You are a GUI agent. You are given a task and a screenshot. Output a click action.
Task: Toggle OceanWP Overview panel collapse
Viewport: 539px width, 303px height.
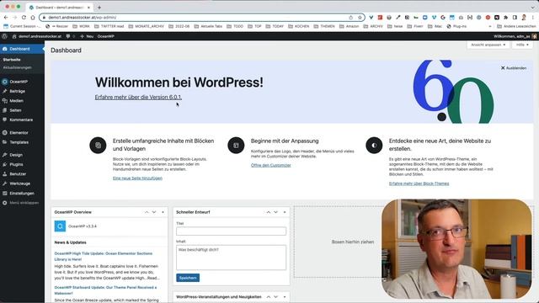click(163, 212)
